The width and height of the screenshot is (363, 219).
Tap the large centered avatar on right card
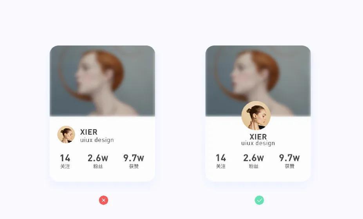click(x=256, y=116)
